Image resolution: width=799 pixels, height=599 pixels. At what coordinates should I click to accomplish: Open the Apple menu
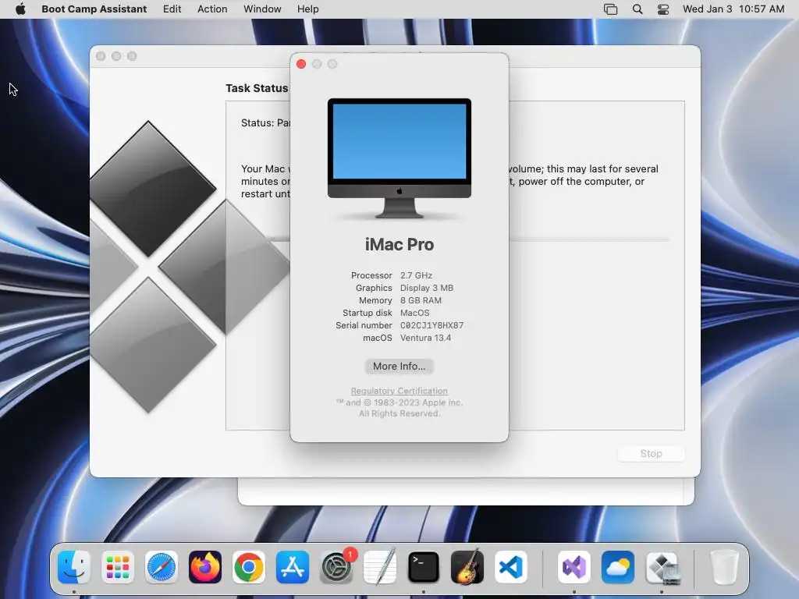(x=20, y=9)
